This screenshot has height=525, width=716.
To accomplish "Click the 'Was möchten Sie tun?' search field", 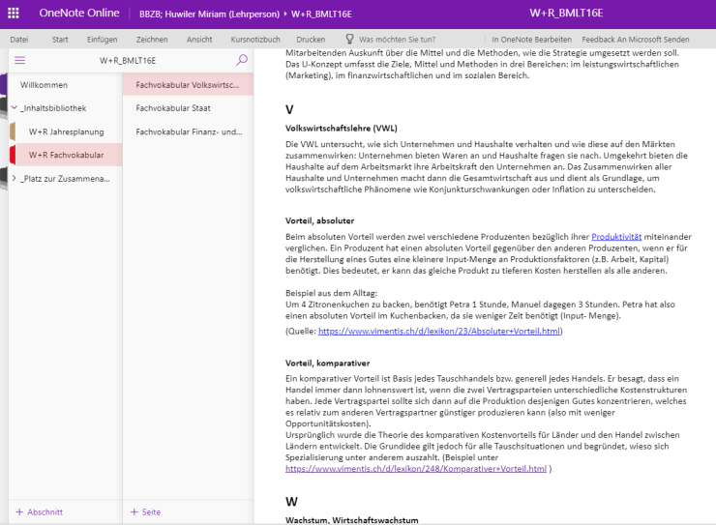I will [397, 40].
